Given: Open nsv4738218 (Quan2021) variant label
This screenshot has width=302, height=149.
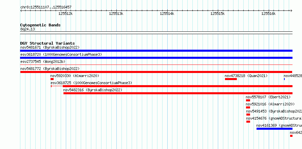Looking at the screenshot, I should 246,76.
